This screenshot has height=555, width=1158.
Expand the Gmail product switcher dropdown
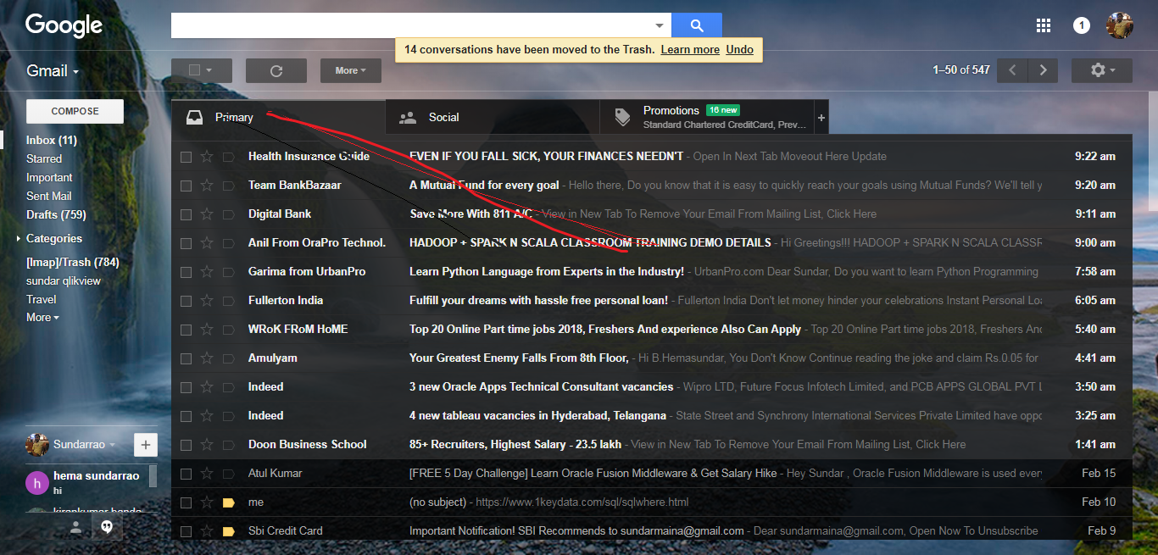[x=53, y=71]
